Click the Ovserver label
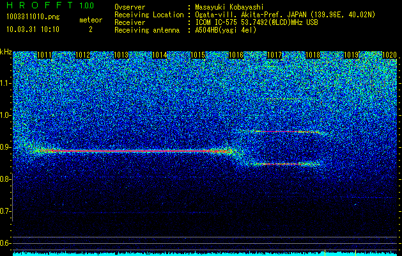 click(x=130, y=7)
